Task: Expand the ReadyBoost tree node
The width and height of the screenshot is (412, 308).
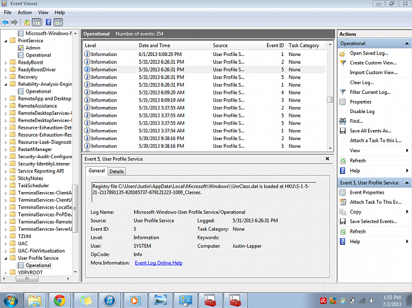Action: coord(6,63)
